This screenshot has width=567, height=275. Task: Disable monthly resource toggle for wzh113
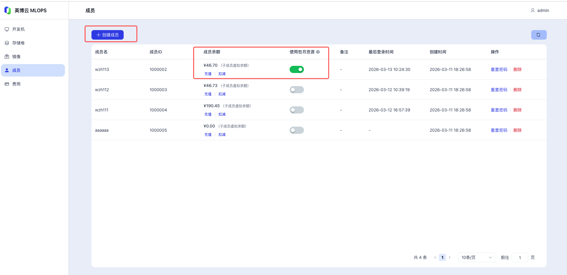pos(296,69)
